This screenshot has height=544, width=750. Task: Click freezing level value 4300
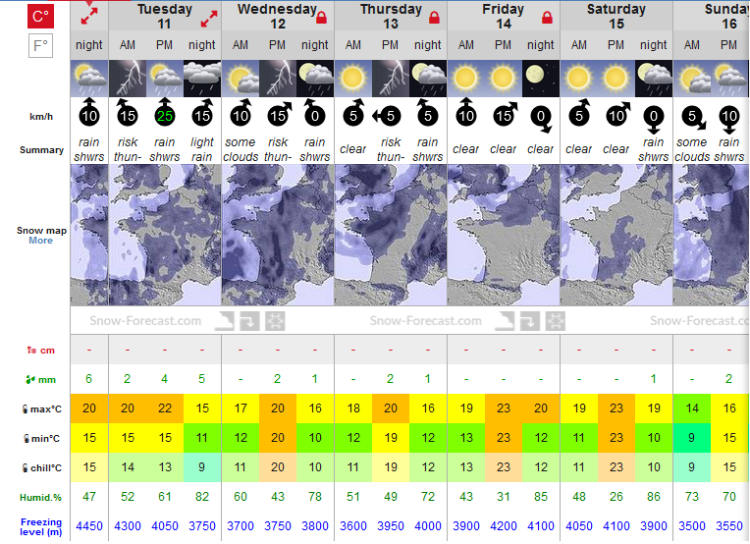(128, 526)
